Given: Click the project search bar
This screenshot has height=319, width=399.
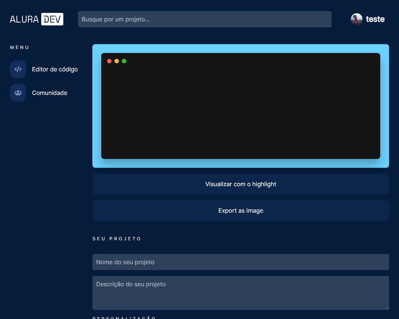Looking at the screenshot, I should pyautogui.click(x=204, y=19).
